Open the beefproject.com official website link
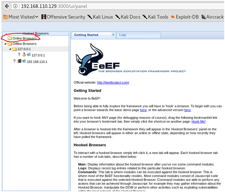This screenshot has height=192, width=225. (x=113, y=83)
